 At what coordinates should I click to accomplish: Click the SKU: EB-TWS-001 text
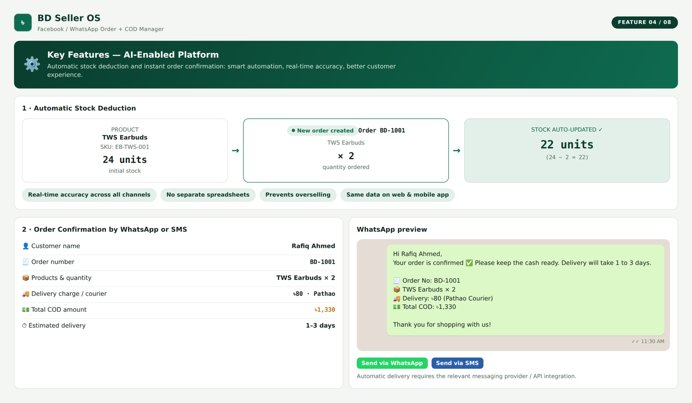point(125,147)
